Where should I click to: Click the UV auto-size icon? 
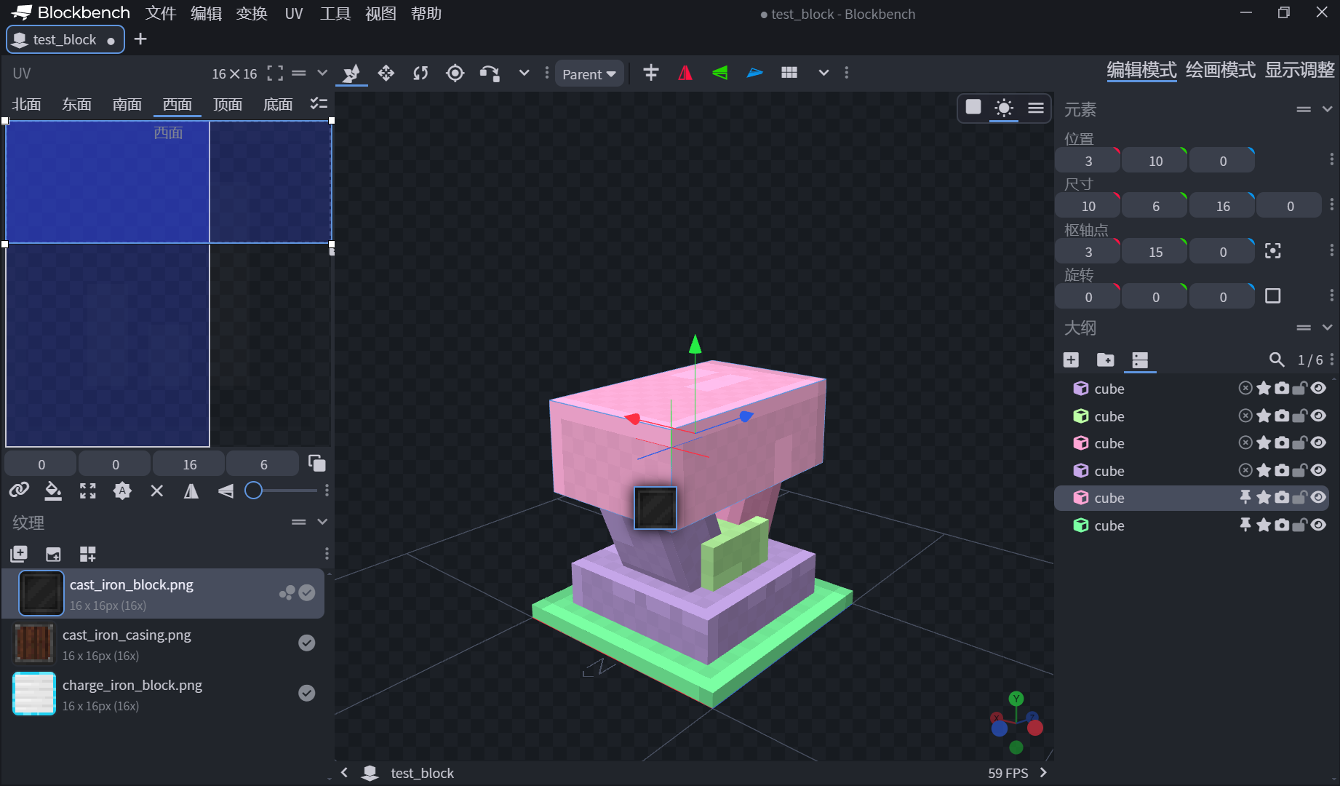click(122, 491)
